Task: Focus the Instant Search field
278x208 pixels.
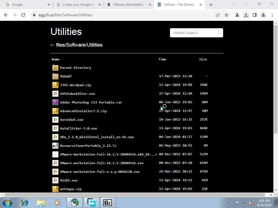Action: tap(197, 33)
